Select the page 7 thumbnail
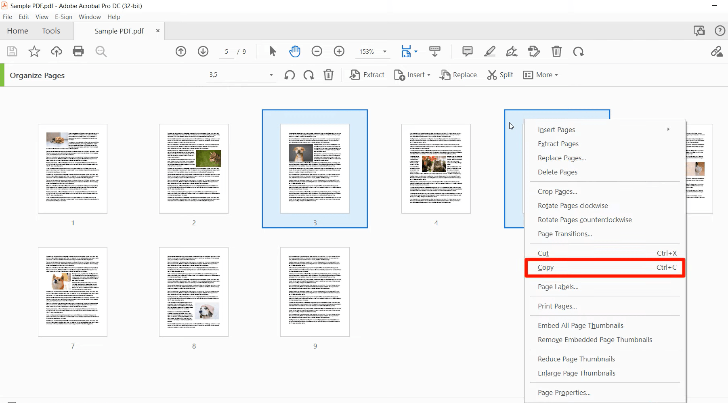Screen dimensions: 728x403 coord(73,292)
